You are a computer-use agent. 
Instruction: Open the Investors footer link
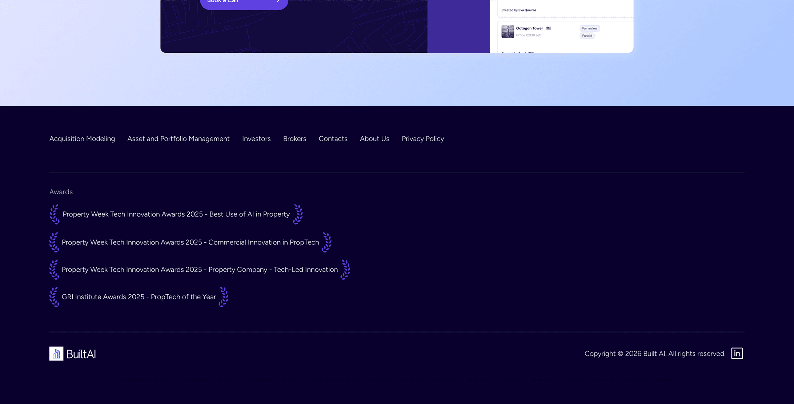[256, 139]
